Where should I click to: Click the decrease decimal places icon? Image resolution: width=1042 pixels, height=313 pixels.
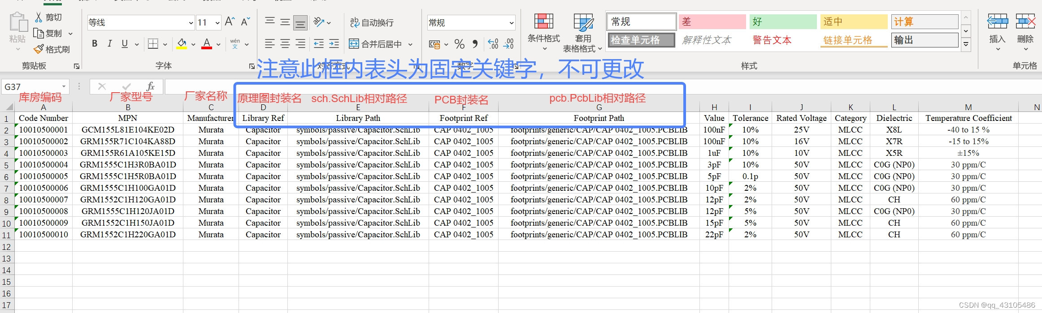click(508, 44)
